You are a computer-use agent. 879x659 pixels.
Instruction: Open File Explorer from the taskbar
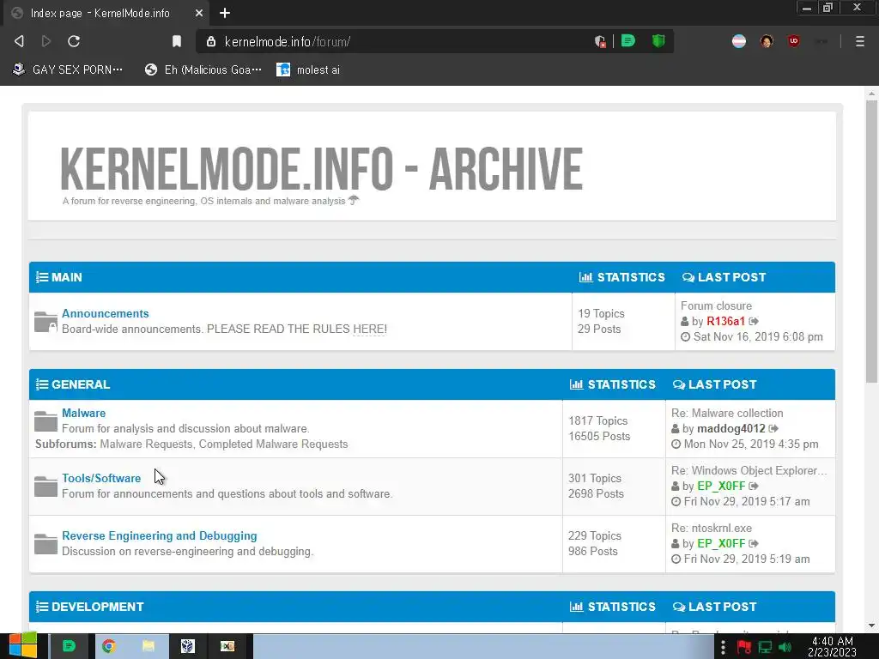tap(148, 646)
